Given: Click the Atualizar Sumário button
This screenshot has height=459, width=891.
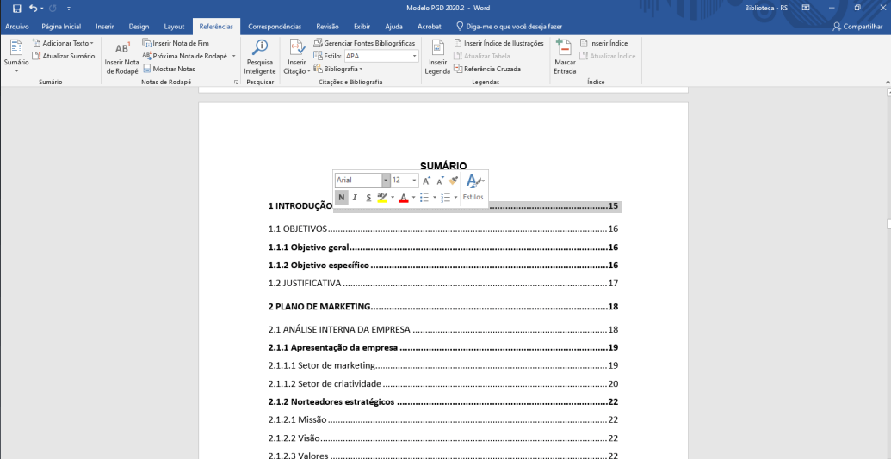Looking at the screenshot, I should click(64, 56).
